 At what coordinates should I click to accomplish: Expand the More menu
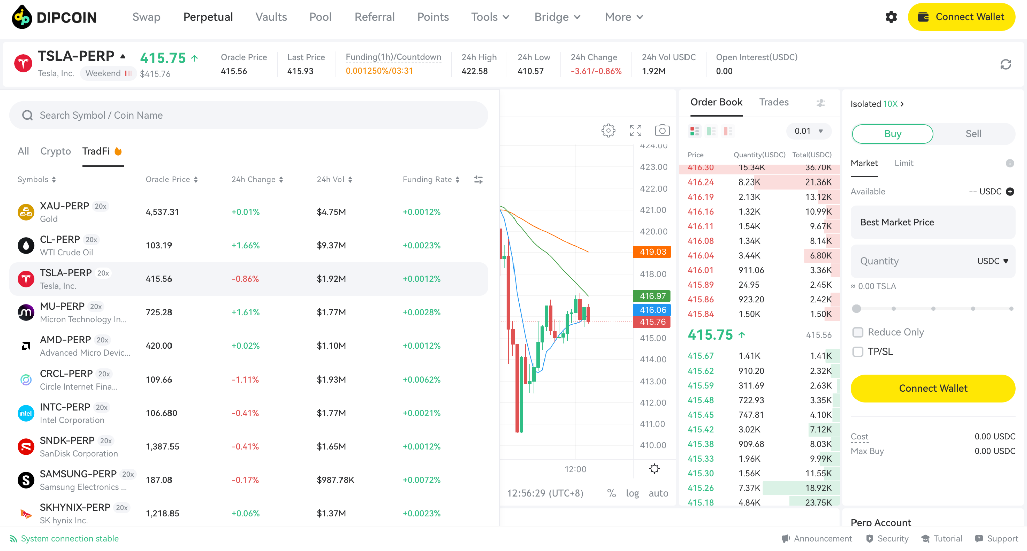tap(624, 17)
